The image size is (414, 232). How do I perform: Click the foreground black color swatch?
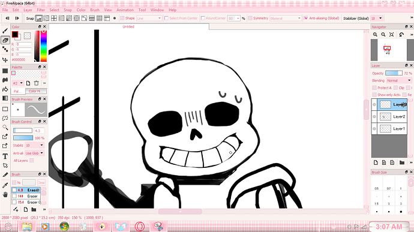(15, 34)
